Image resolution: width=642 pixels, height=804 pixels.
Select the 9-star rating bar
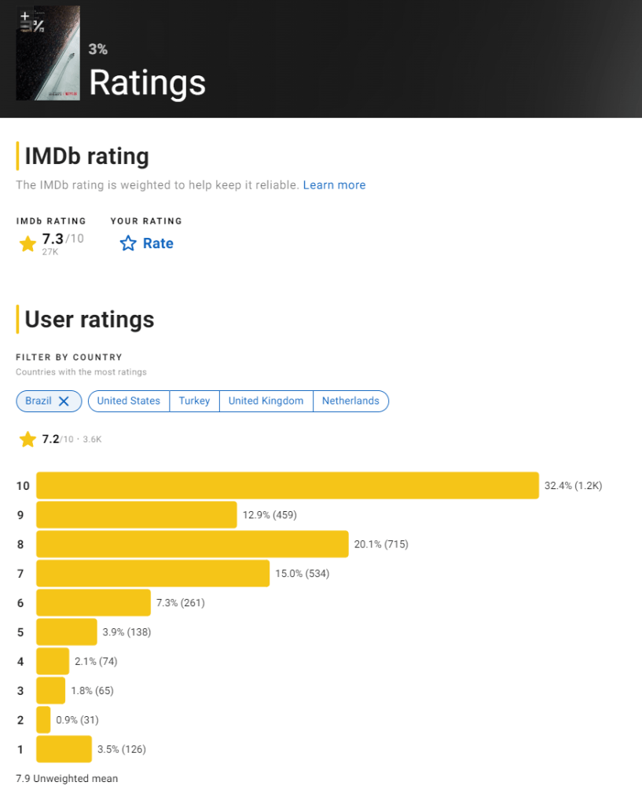coord(137,515)
